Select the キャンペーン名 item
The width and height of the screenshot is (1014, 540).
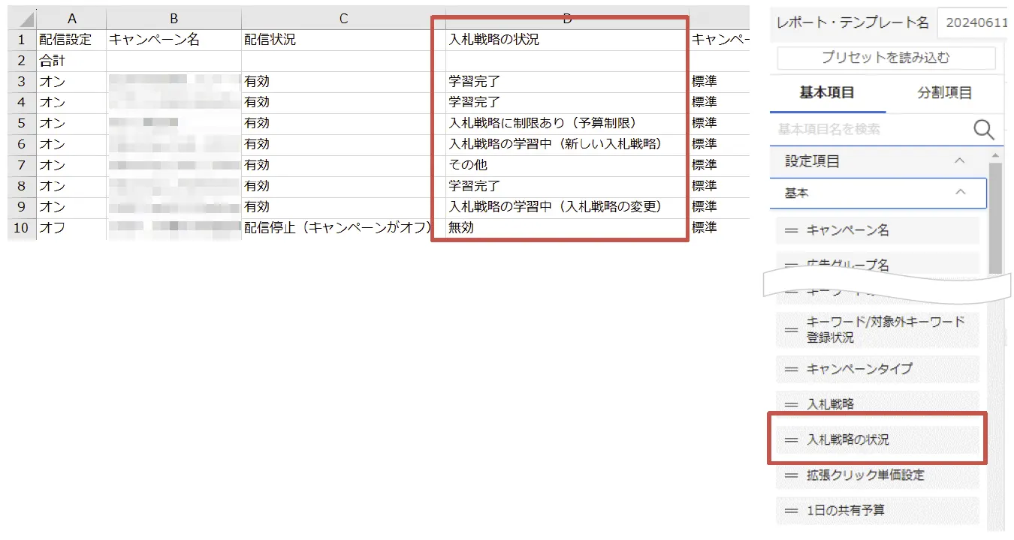(x=877, y=230)
